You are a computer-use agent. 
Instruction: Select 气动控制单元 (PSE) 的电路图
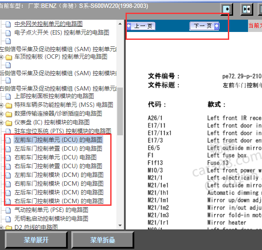tap(51, 210)
